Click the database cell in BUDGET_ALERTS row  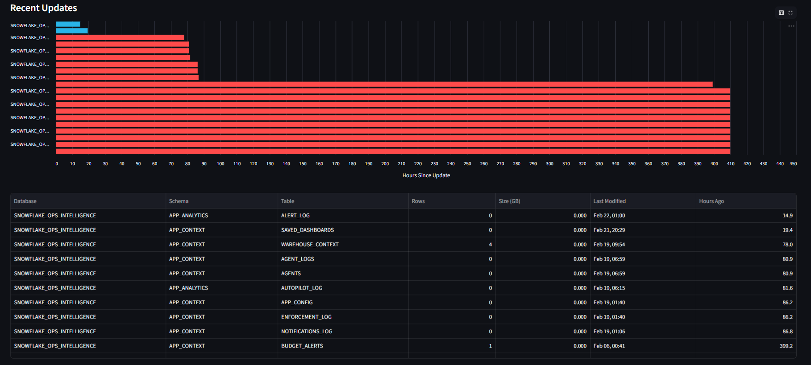88,346
